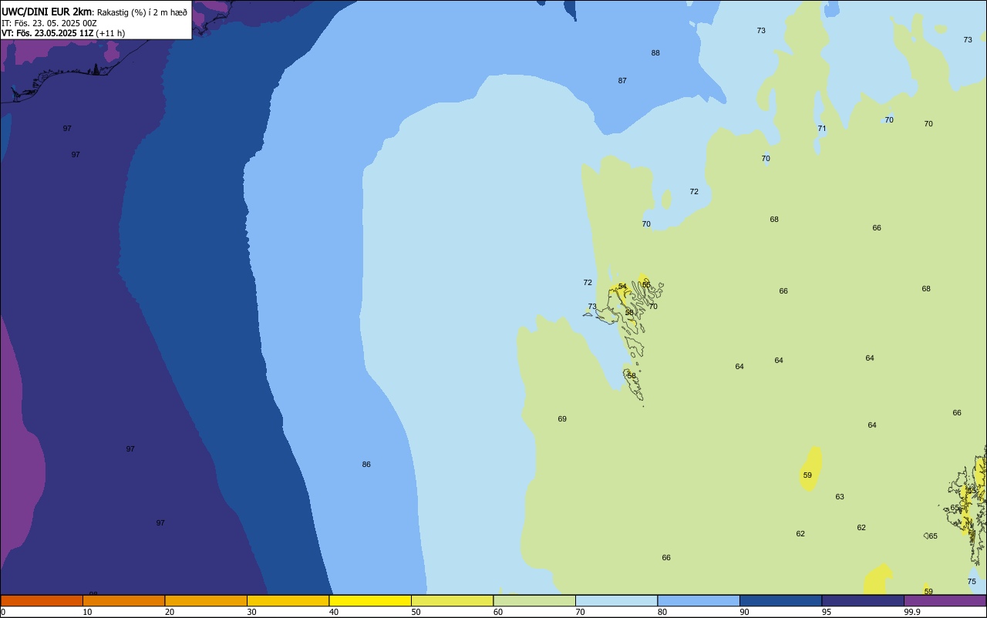Click the map title 'UWC/DINI EUR 2km'
Image resolution: width=987 pixels, height=618 pixels.
pyautogui.click(x=47, y=12)
